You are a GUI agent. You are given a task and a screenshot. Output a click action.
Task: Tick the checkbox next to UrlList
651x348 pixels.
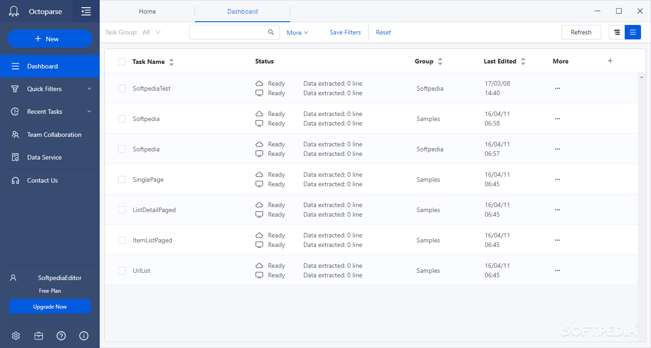pos(121,270)
